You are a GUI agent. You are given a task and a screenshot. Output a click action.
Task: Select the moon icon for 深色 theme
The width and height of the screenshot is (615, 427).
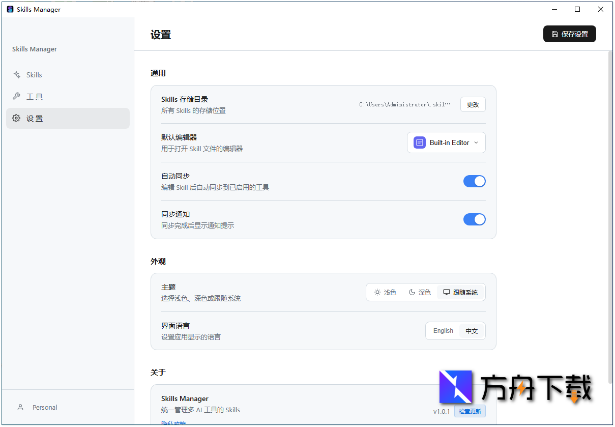412,292
